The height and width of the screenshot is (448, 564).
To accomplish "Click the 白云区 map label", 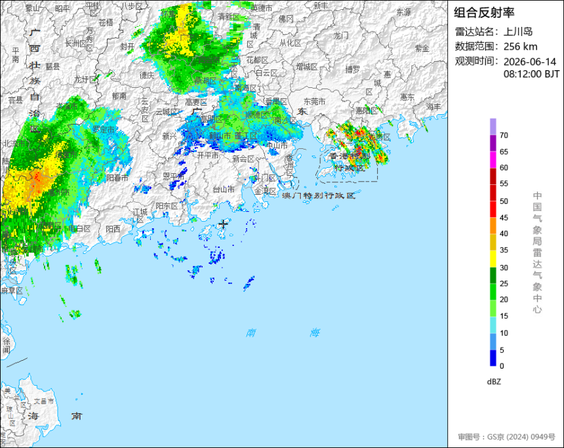I will (266, 73).
